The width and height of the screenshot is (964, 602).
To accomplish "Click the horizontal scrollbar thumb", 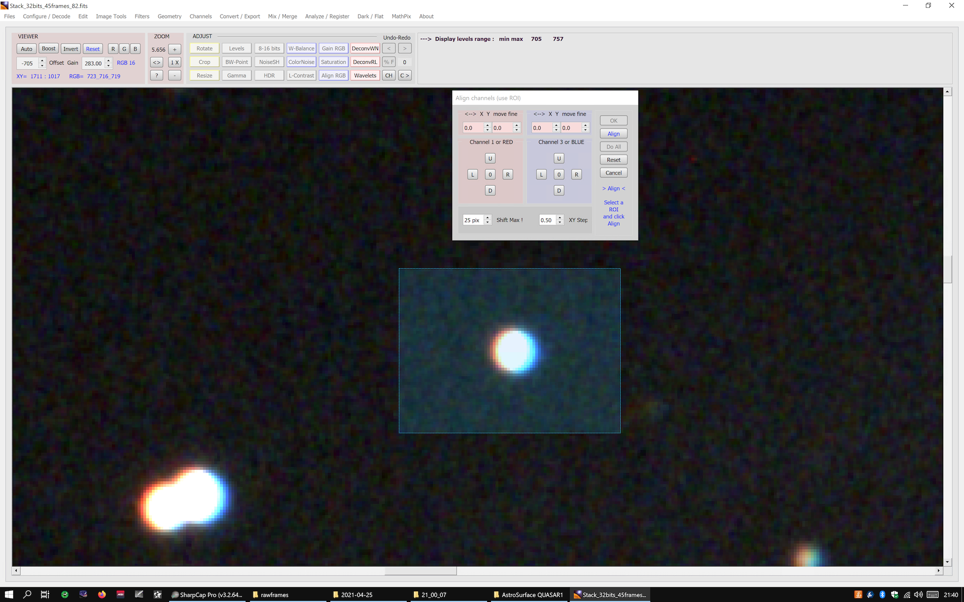I will [x=420, y=571].
